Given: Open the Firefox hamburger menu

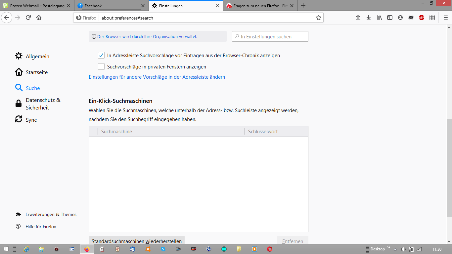Looking at the screenshot, I should [x=445, y=18].
